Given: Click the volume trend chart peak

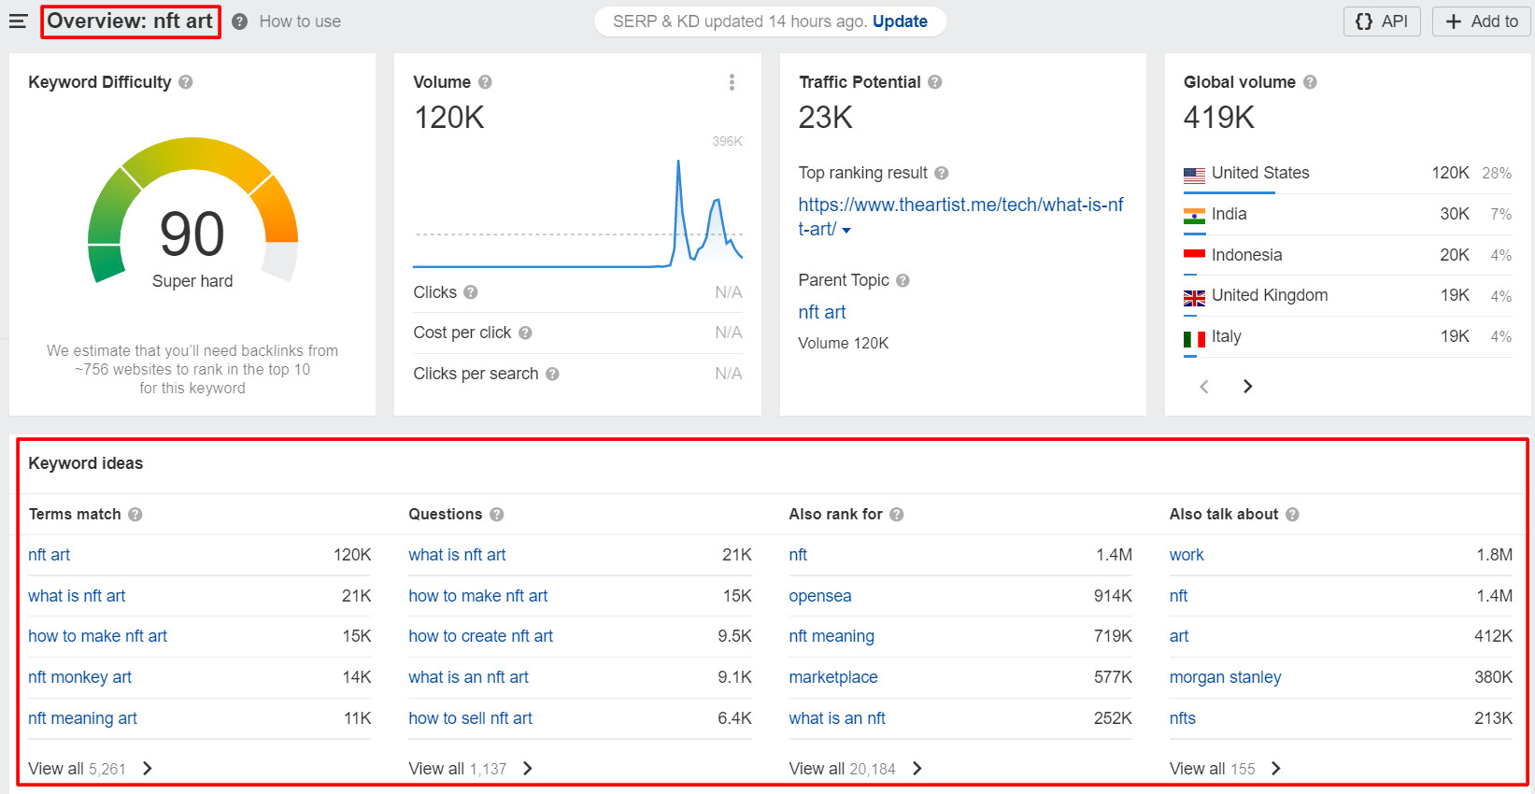Looking at the screenshot, I should (678, 163).
